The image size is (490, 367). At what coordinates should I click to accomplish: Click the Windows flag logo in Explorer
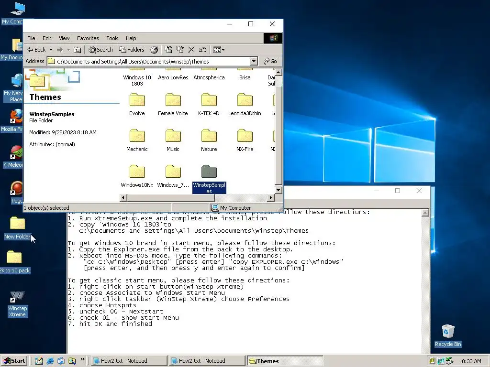(273, 38)
